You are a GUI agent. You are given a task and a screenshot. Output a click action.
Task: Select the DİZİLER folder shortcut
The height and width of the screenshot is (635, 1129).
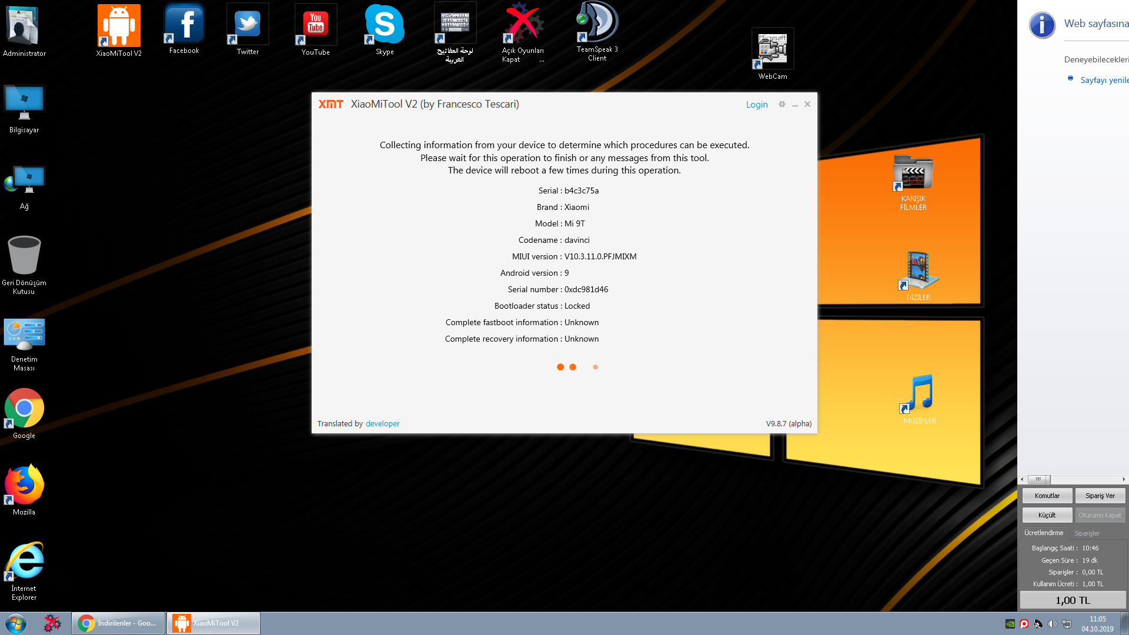pyautogui.click(x=918, y=276)
